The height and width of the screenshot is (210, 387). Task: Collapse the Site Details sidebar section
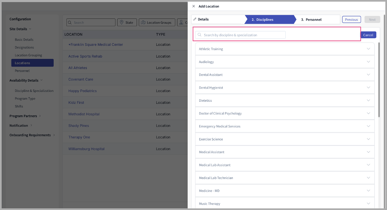[x=30, y=29]
